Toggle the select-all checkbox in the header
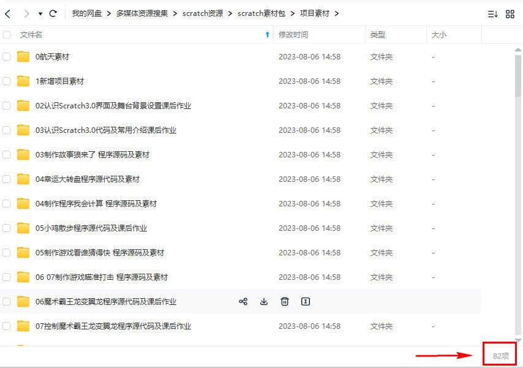The width and height of the screenshot is (523, 368). coord(7,35)
